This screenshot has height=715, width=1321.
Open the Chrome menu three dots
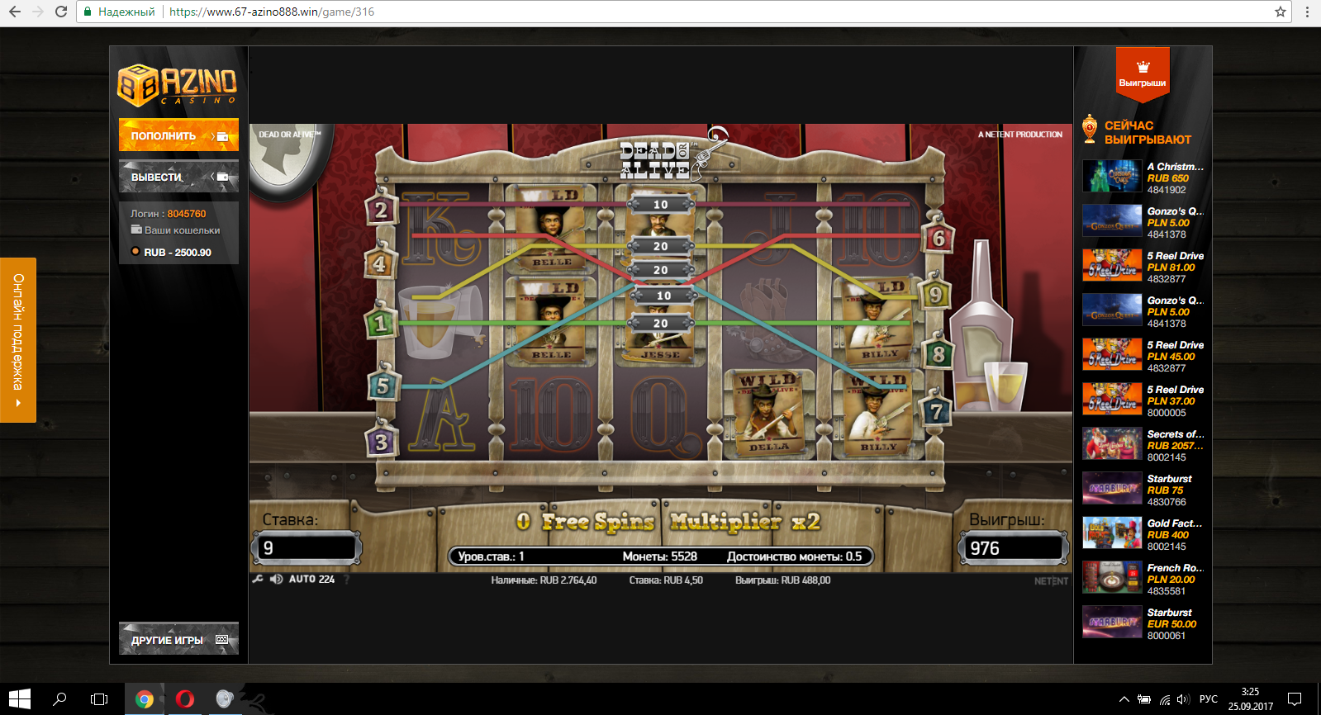[x=1307, y=12]
